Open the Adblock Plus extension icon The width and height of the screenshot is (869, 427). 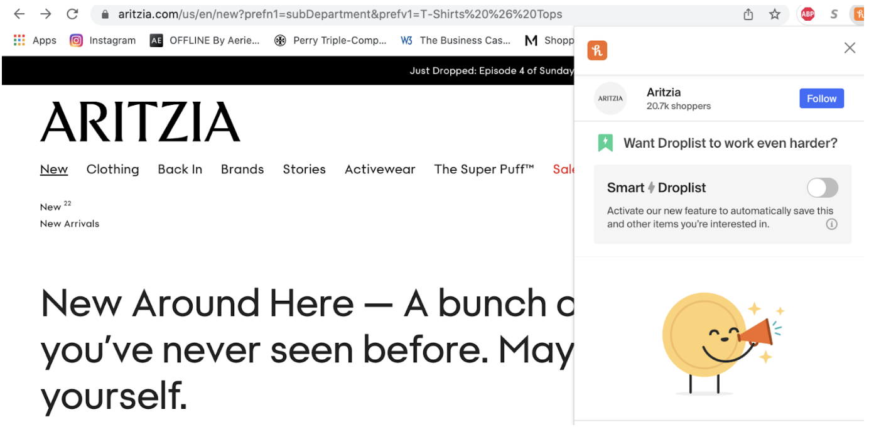pos(807,14)
